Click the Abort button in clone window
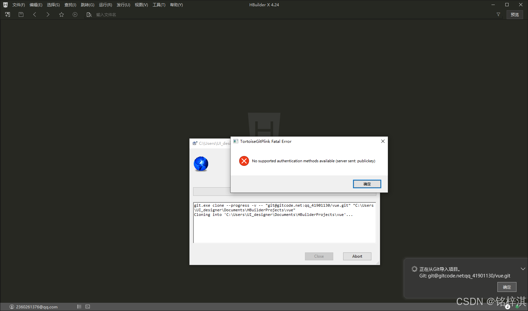 357,256
